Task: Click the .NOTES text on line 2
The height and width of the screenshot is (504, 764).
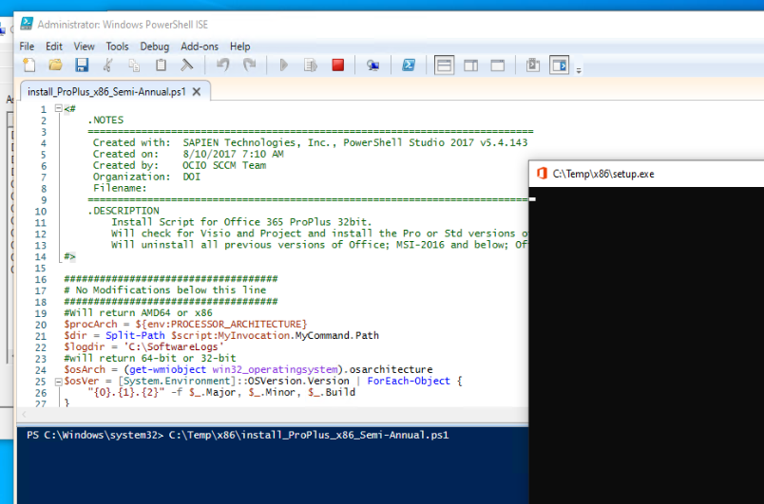Action: (x=105, y=120)
